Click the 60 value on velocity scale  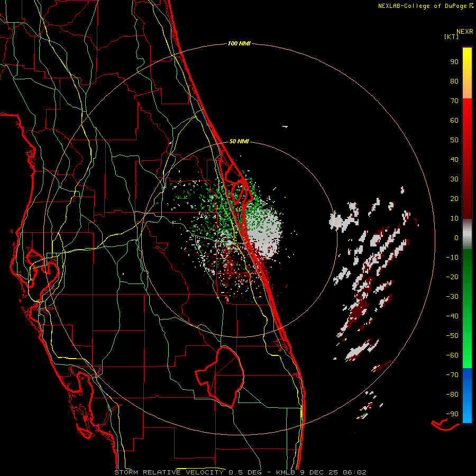click(x=454, y=121)
